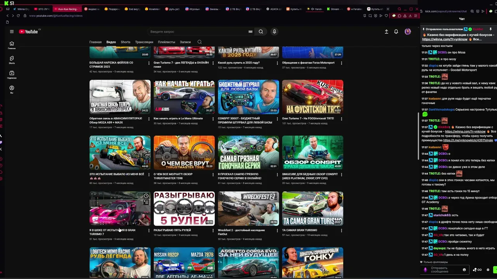Select the Видео channel tab
This screenshot has width=497, height=279.
click(x=111, y=42)
